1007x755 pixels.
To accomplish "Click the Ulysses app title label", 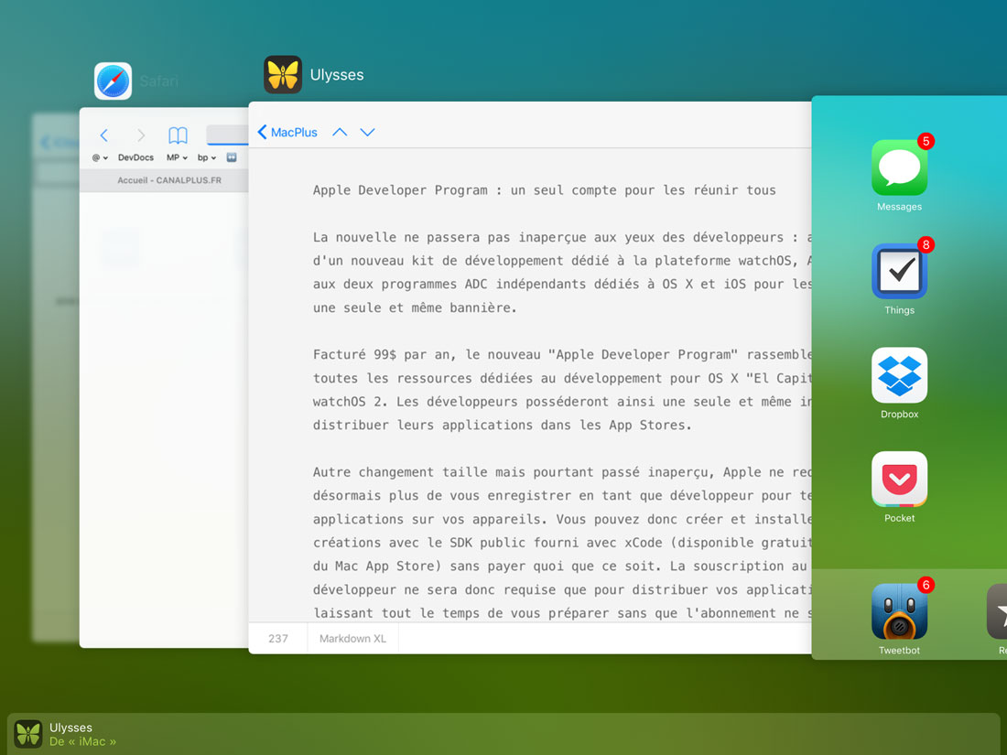I will (x=337, y=75).
